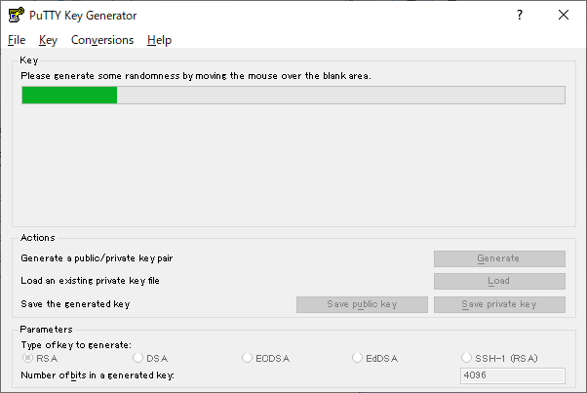Click the PuTTY Key Generator title bar icon

pyautogui.click(x=17, y=15)
